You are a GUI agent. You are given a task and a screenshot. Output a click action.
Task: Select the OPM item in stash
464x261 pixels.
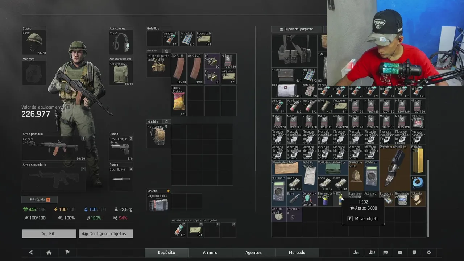click(325, 106)
